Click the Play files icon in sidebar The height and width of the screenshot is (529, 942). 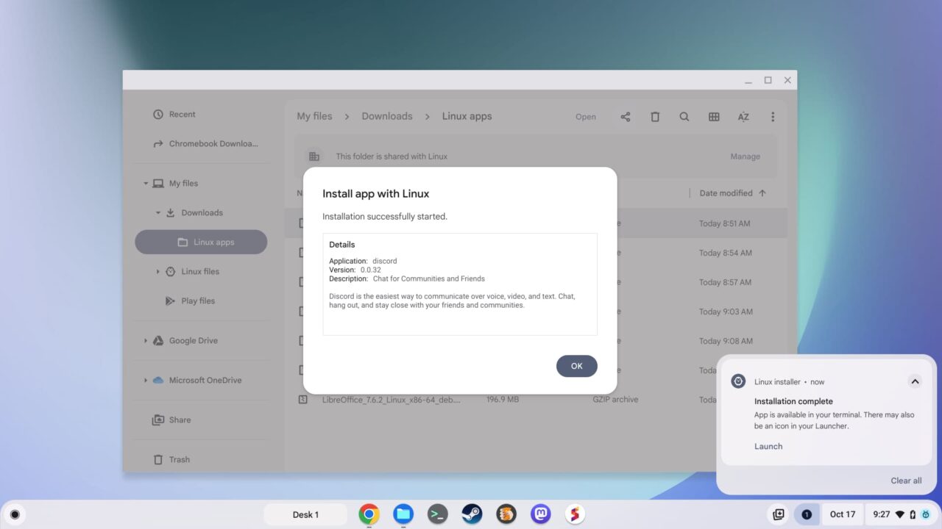170,301
